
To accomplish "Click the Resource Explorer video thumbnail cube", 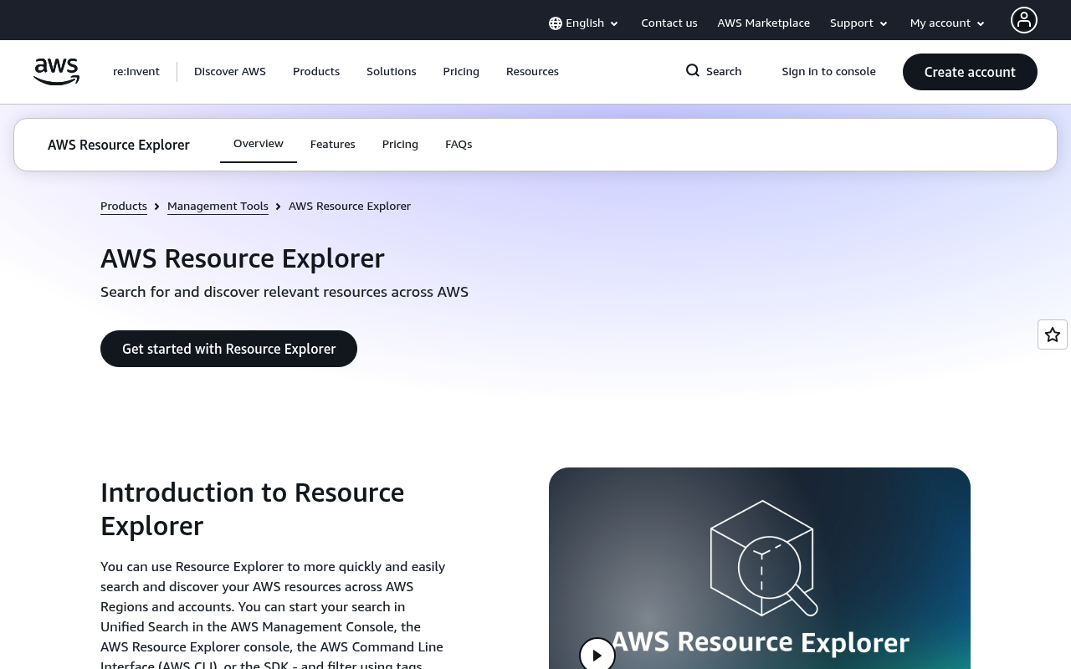I will (762, 558).
